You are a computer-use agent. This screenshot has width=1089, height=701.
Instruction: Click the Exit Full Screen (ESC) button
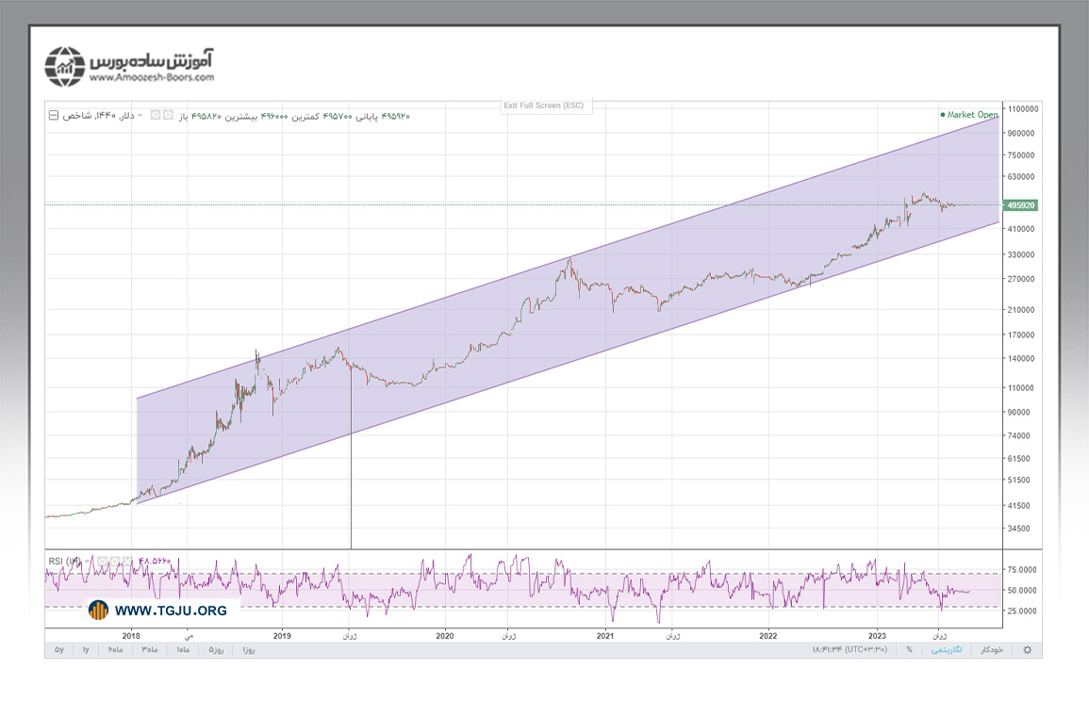[x=545, y=106]
